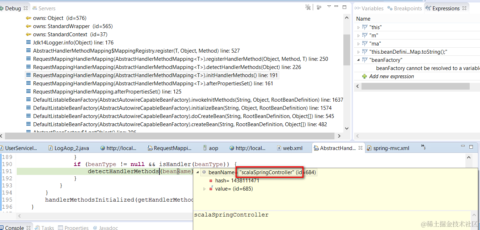The width and height of the screenshot is (480, 230).
Task: Switch to the Servers tab
Action: click(44, 8)
